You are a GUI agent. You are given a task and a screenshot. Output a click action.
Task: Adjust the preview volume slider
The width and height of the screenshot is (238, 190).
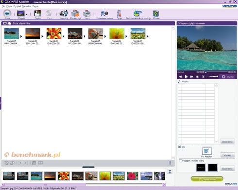coord(212,77)
